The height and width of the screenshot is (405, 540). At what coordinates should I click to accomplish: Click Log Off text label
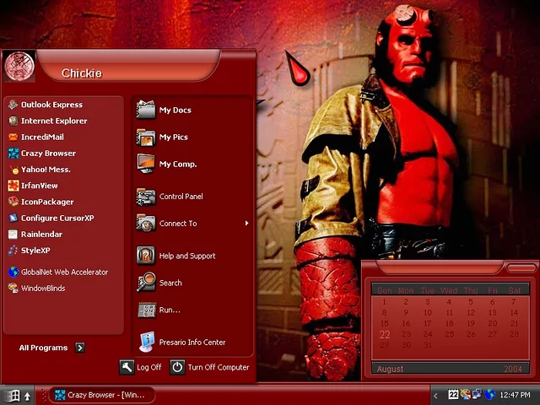[x=148, y=368]
